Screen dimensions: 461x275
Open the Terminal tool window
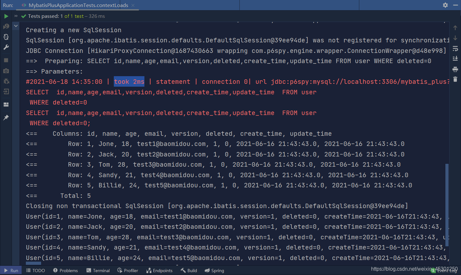98,271
